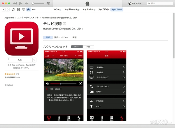Viewport: 175px width, 128px height.
Task: Switch to the TV Shows library icon
Action: click(x=24, y=10)
